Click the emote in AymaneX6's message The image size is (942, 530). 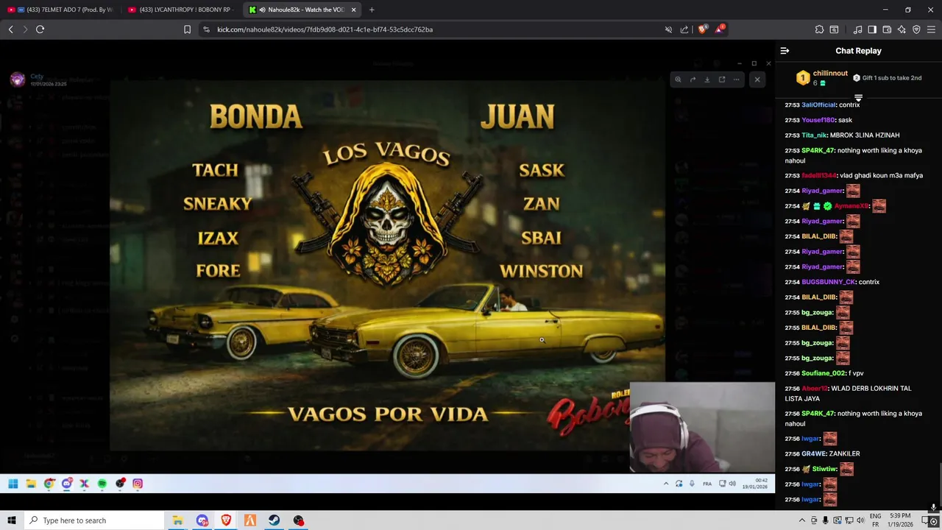pos(879,206)
